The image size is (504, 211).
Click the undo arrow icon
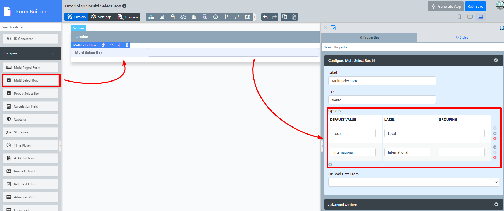pos(265,17)
